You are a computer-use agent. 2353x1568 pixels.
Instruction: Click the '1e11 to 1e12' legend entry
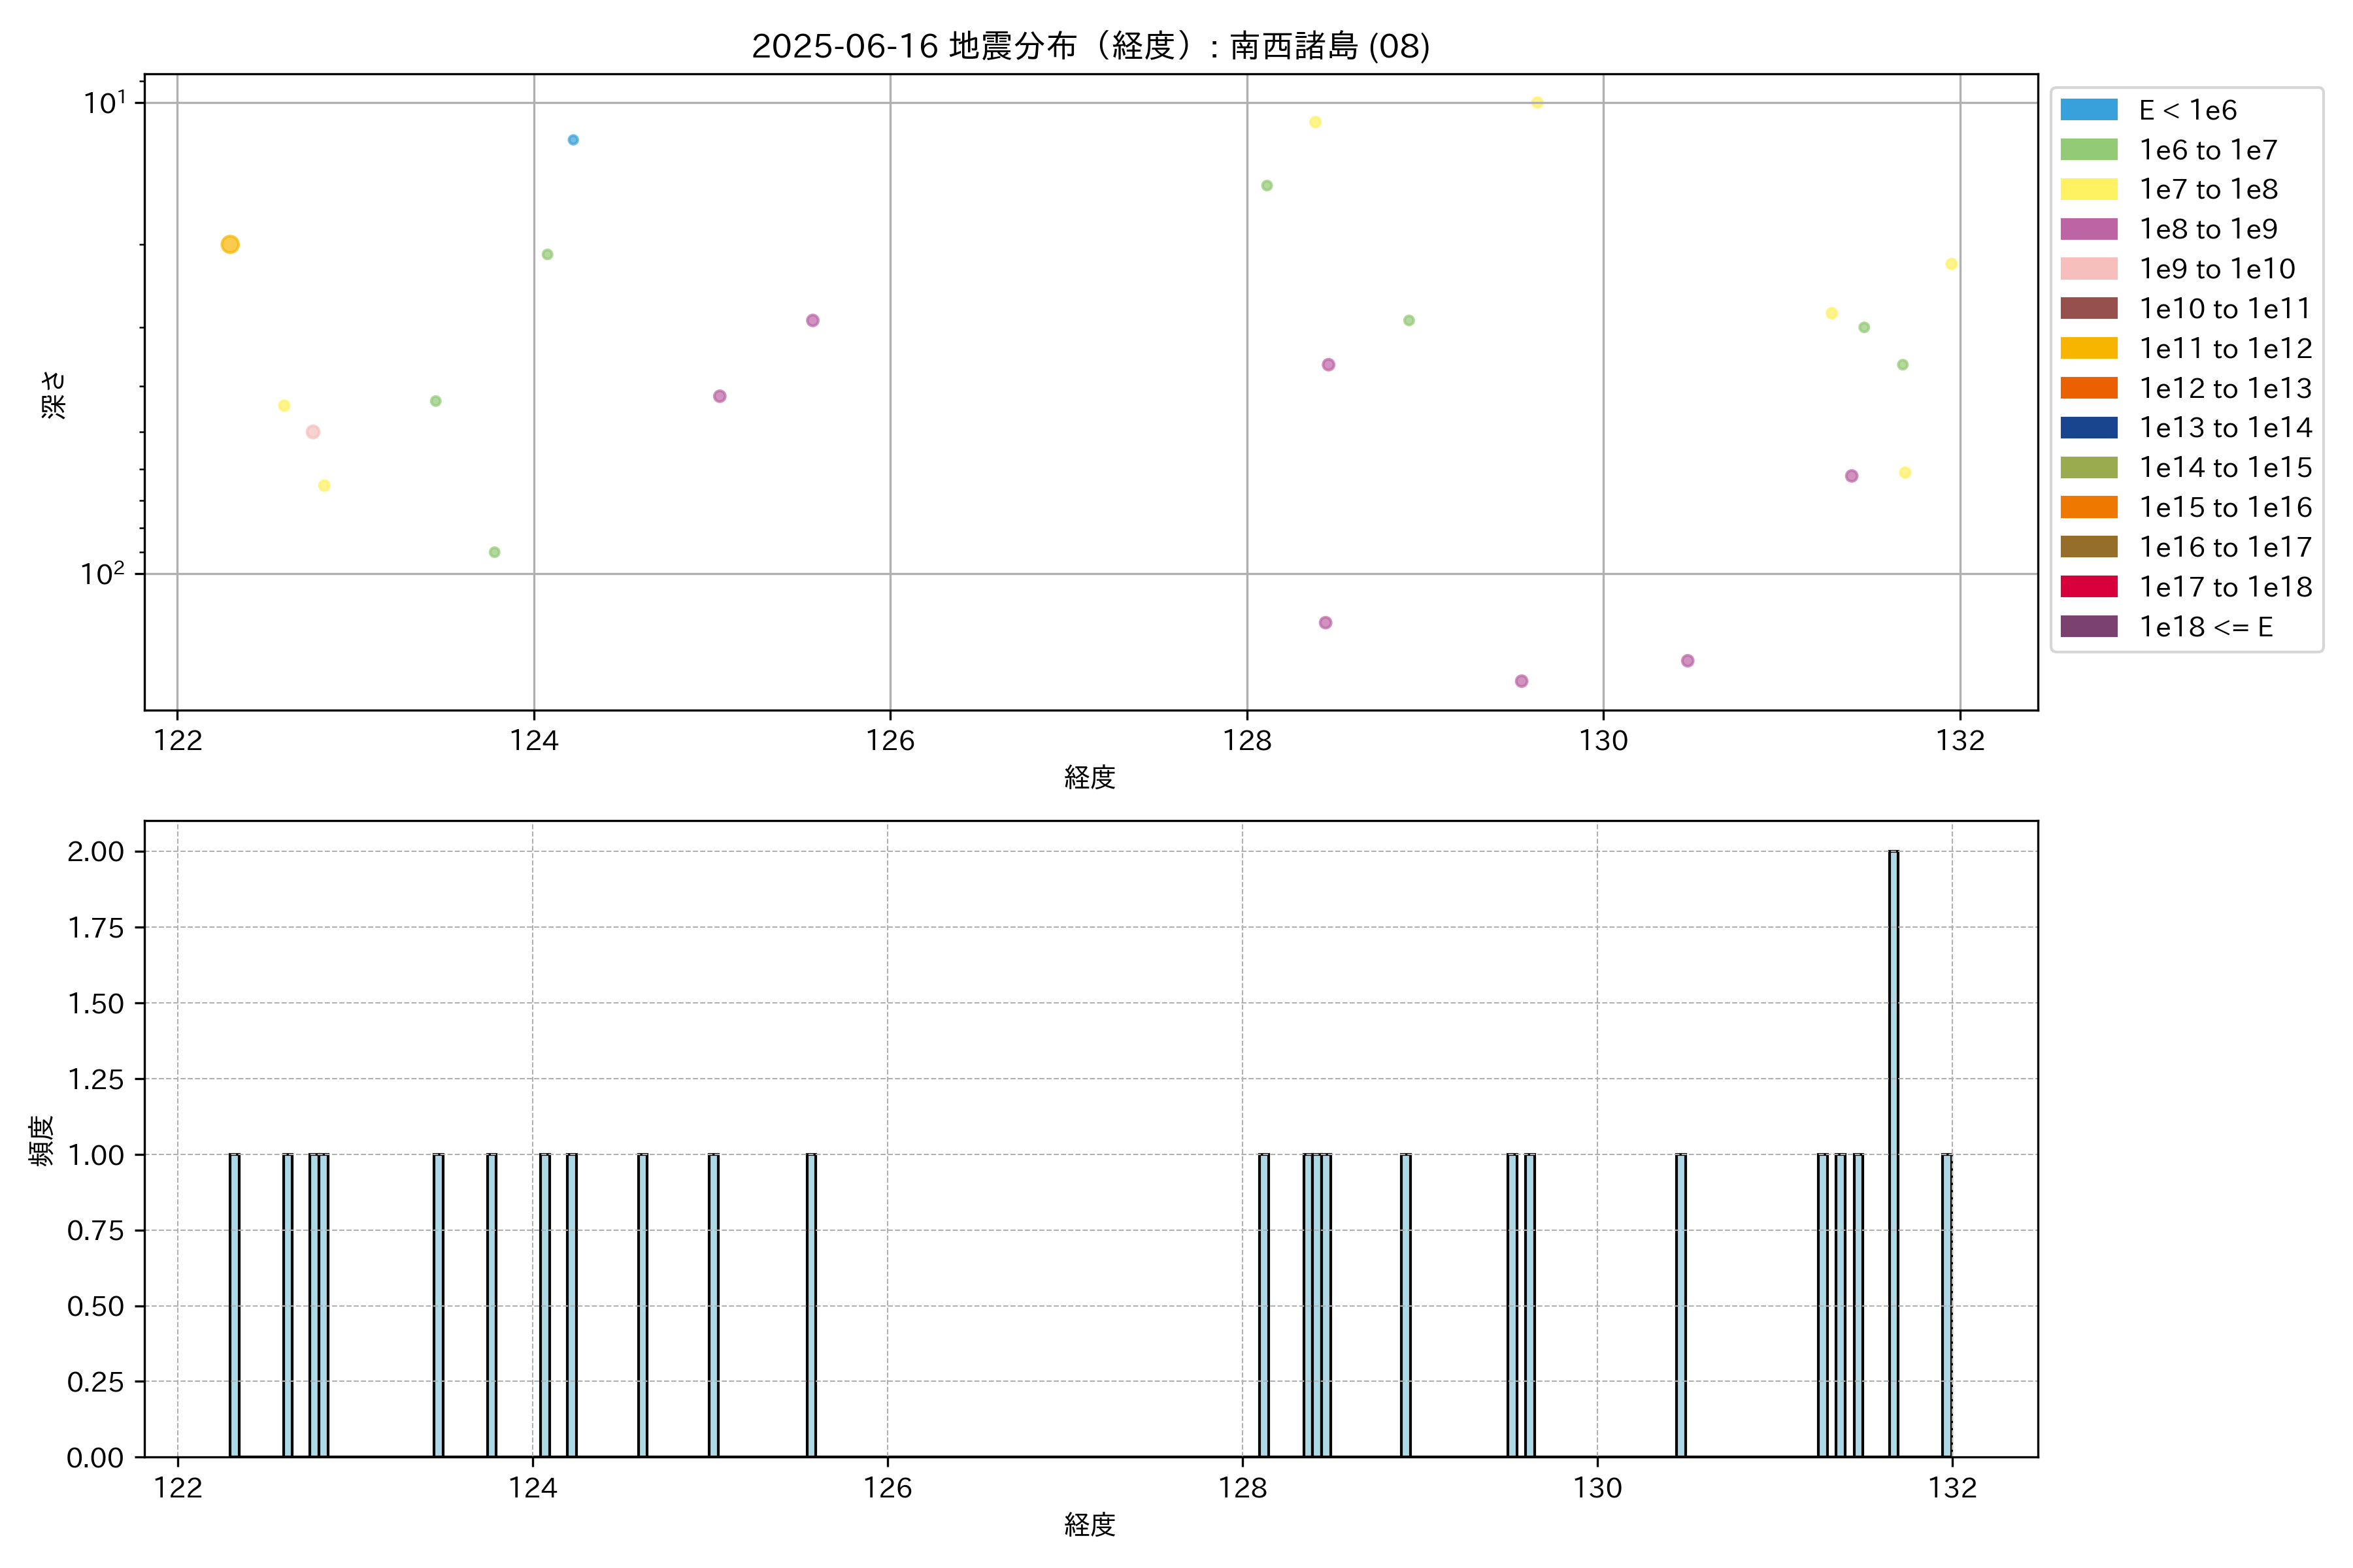pos(2225,348)
